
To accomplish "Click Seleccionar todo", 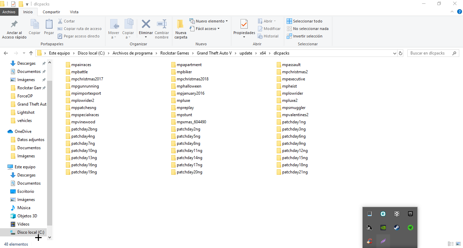I will point(304,21).
